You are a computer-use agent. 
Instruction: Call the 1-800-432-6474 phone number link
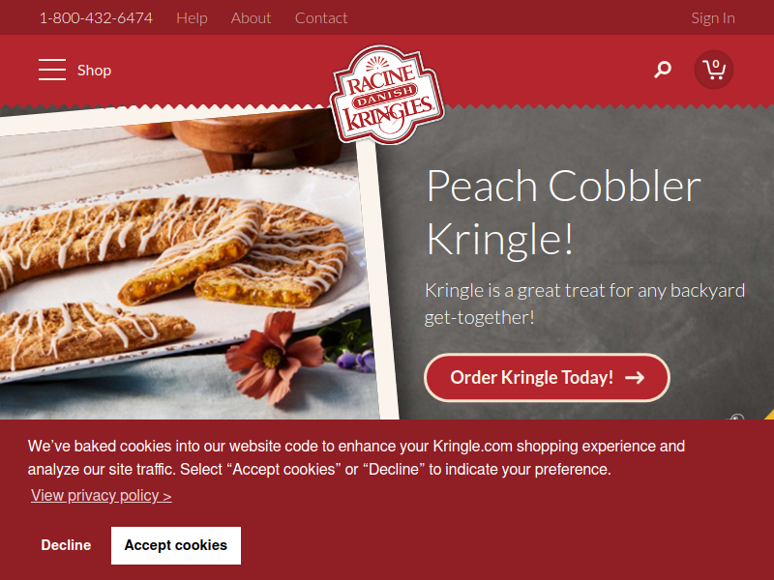click(x=96, y=18)
